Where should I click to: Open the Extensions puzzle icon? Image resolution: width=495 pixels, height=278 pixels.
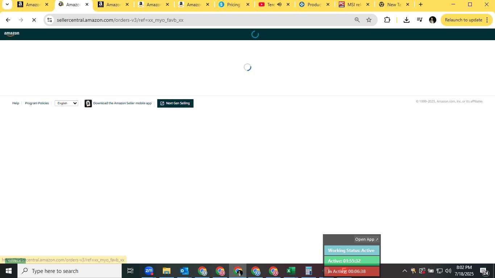387,20
